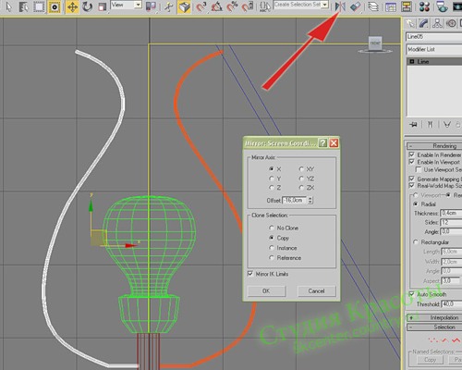Viewport: 462px width, 370px height.
Task: Click Use Pivot Point Center icon
Action: pyautogui.click(x=151, y=6)
